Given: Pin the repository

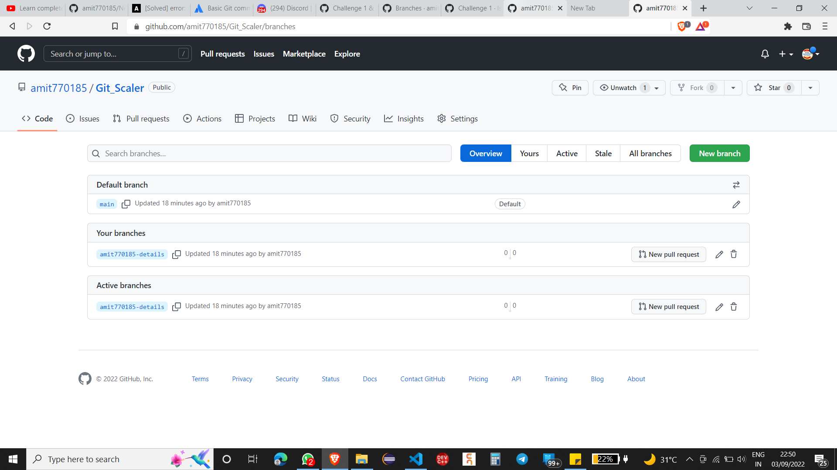Looking at the screenshot, I should [x=570, y=87].
